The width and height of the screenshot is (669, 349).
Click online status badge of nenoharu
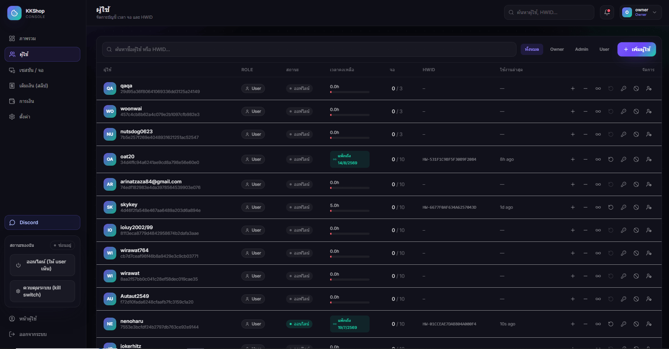tap(299, 324)
